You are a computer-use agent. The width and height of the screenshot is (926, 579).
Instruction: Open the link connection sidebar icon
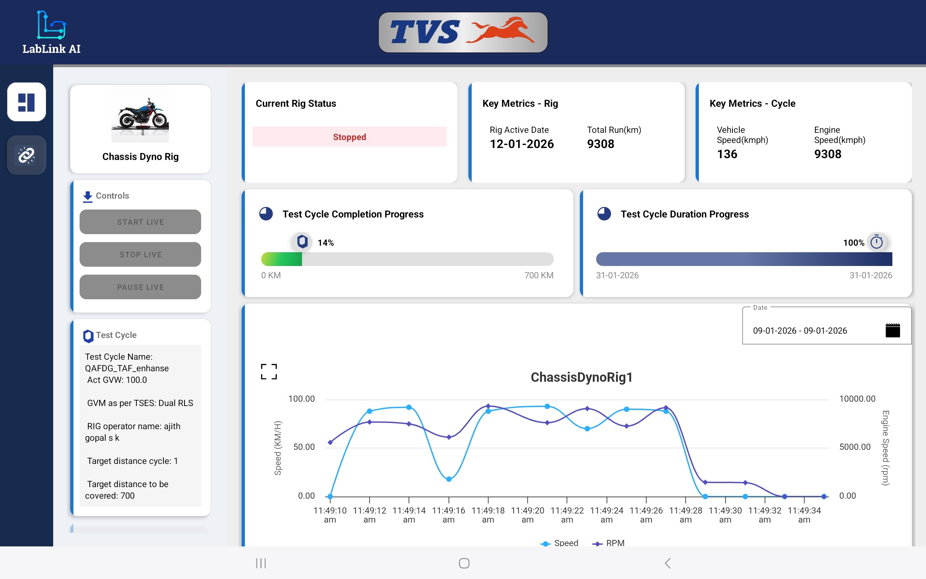[26, 155]
